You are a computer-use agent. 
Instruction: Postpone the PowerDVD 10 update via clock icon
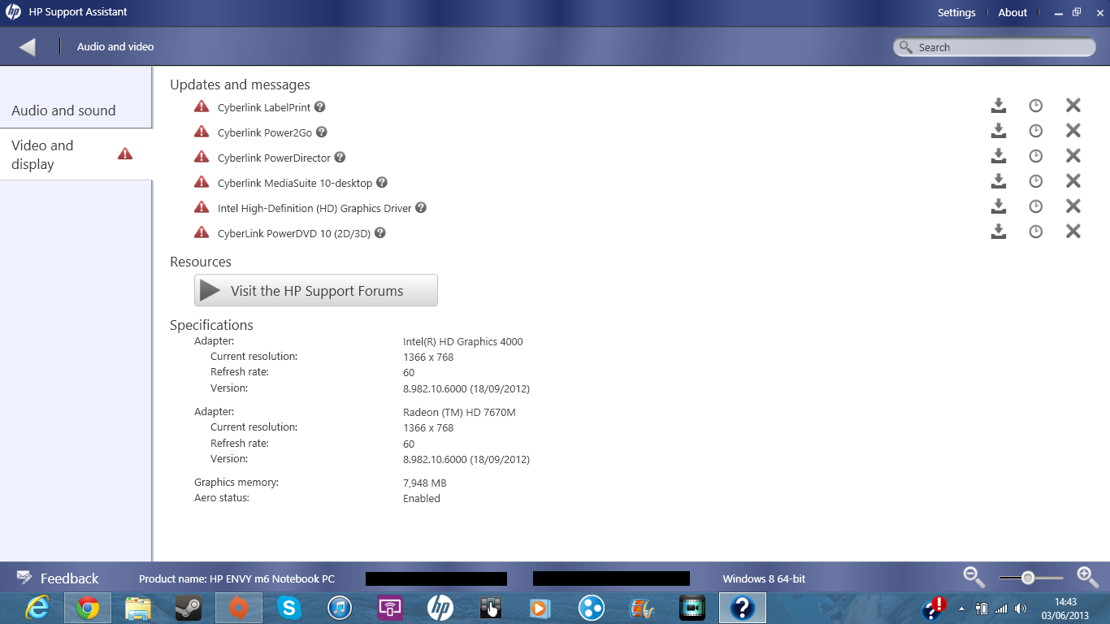click(x=1035, y=232)
